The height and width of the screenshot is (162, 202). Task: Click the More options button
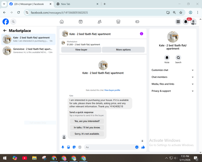[123, 50]
